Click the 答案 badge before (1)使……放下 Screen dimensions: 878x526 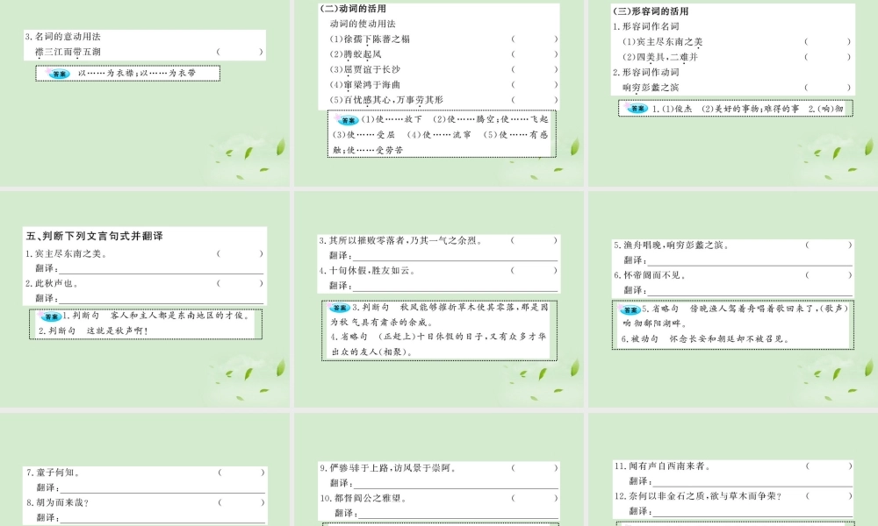[348, 119]
